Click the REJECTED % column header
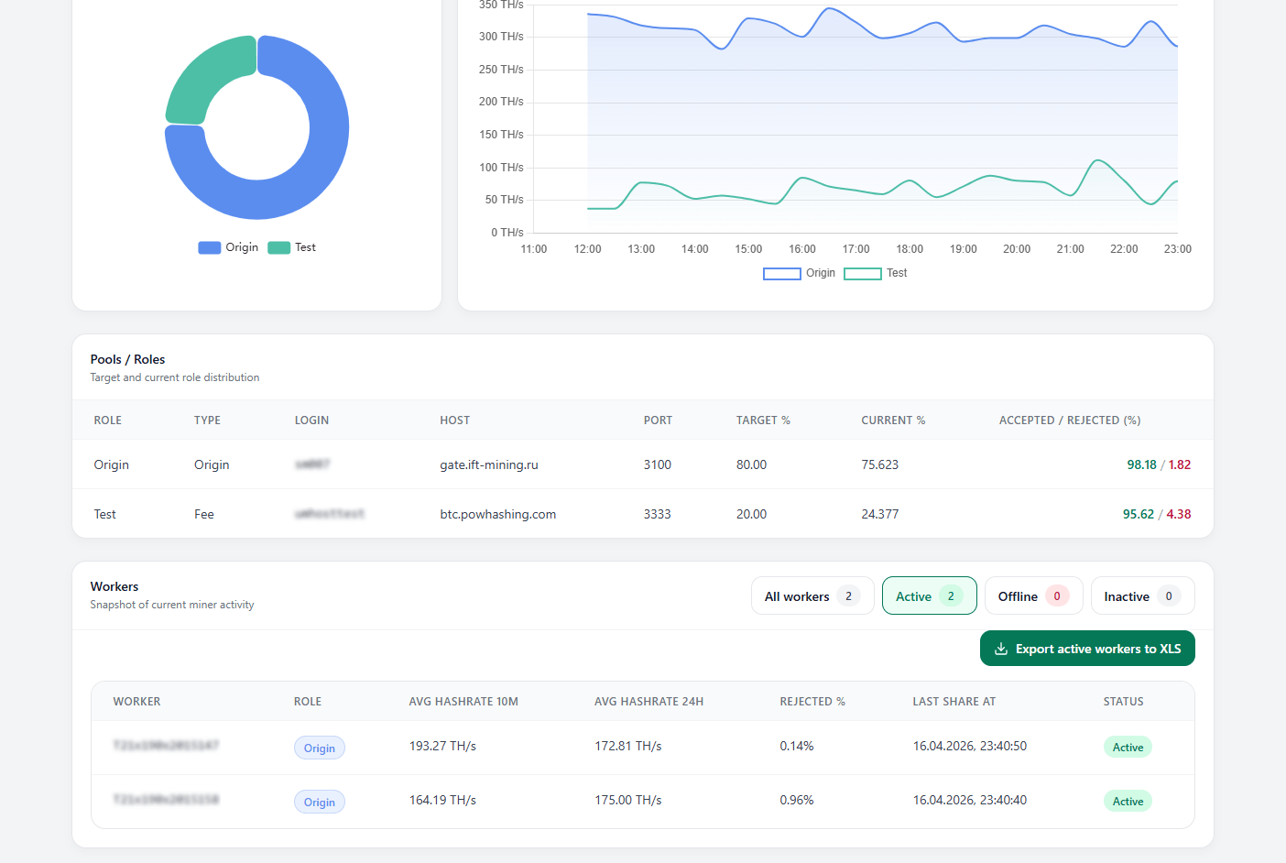Image resolution: width=1286 pixels, height=863 pixels. click(812, 702)
